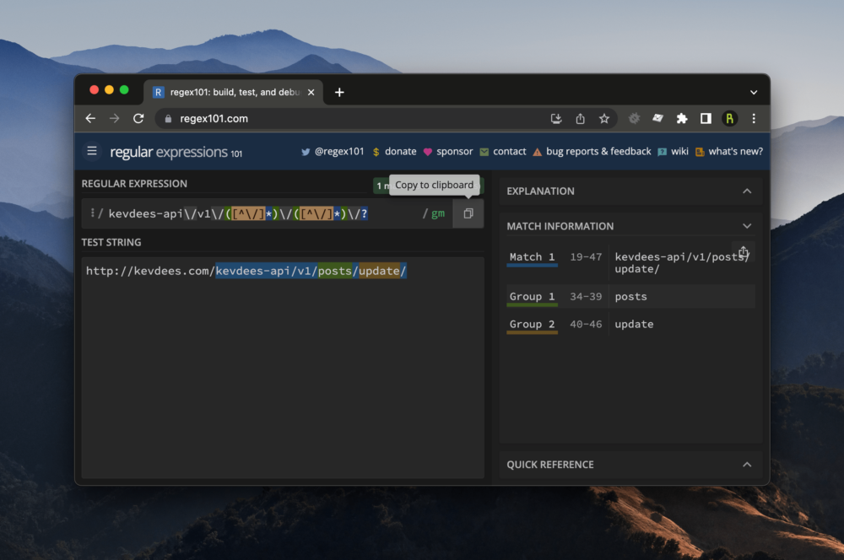Open bug reports & feedback link
This screenshot has height=560, width=844.
598,152
